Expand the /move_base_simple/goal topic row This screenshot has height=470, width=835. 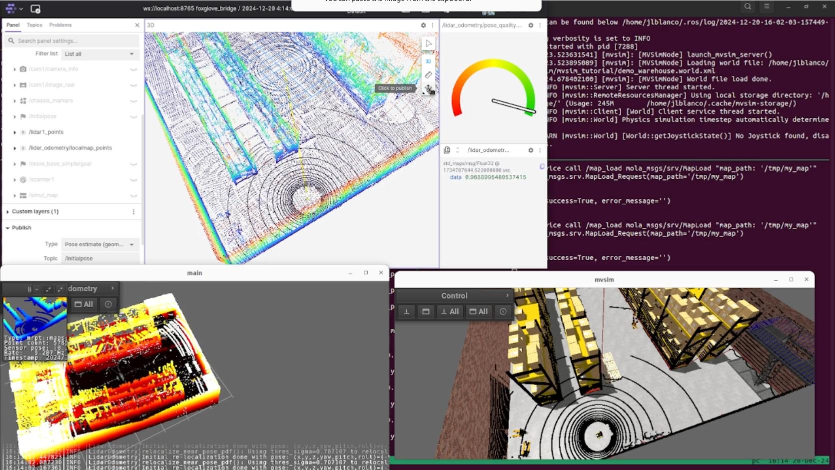point(14,164)
